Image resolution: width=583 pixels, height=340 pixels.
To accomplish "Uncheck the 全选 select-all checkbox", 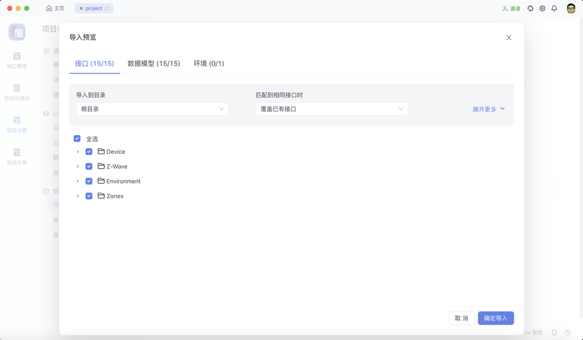I will 77,139.
